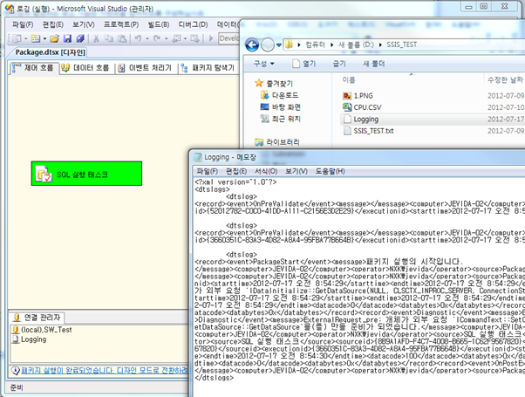Open the Redo history dropdown arrow
525x397 pixels.
click(166, 39)
